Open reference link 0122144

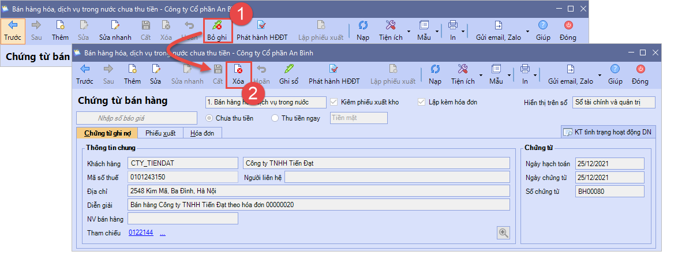[140, 233]
